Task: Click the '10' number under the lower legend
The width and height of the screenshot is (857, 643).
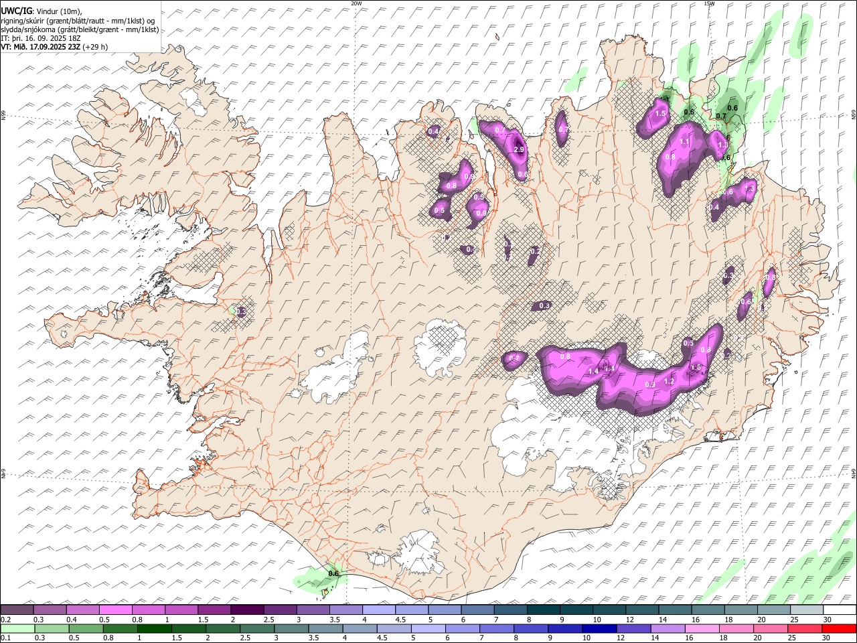Action: click(586, 638)
